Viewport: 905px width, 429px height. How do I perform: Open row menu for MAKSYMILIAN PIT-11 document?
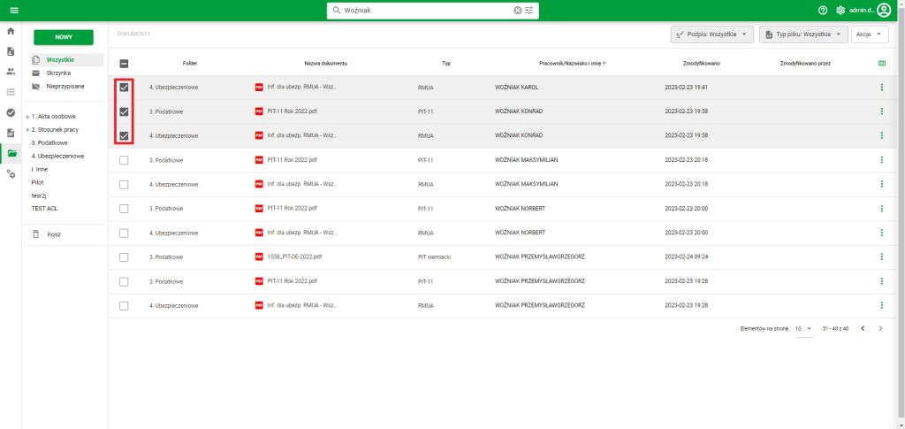click(x=881, y=160)
